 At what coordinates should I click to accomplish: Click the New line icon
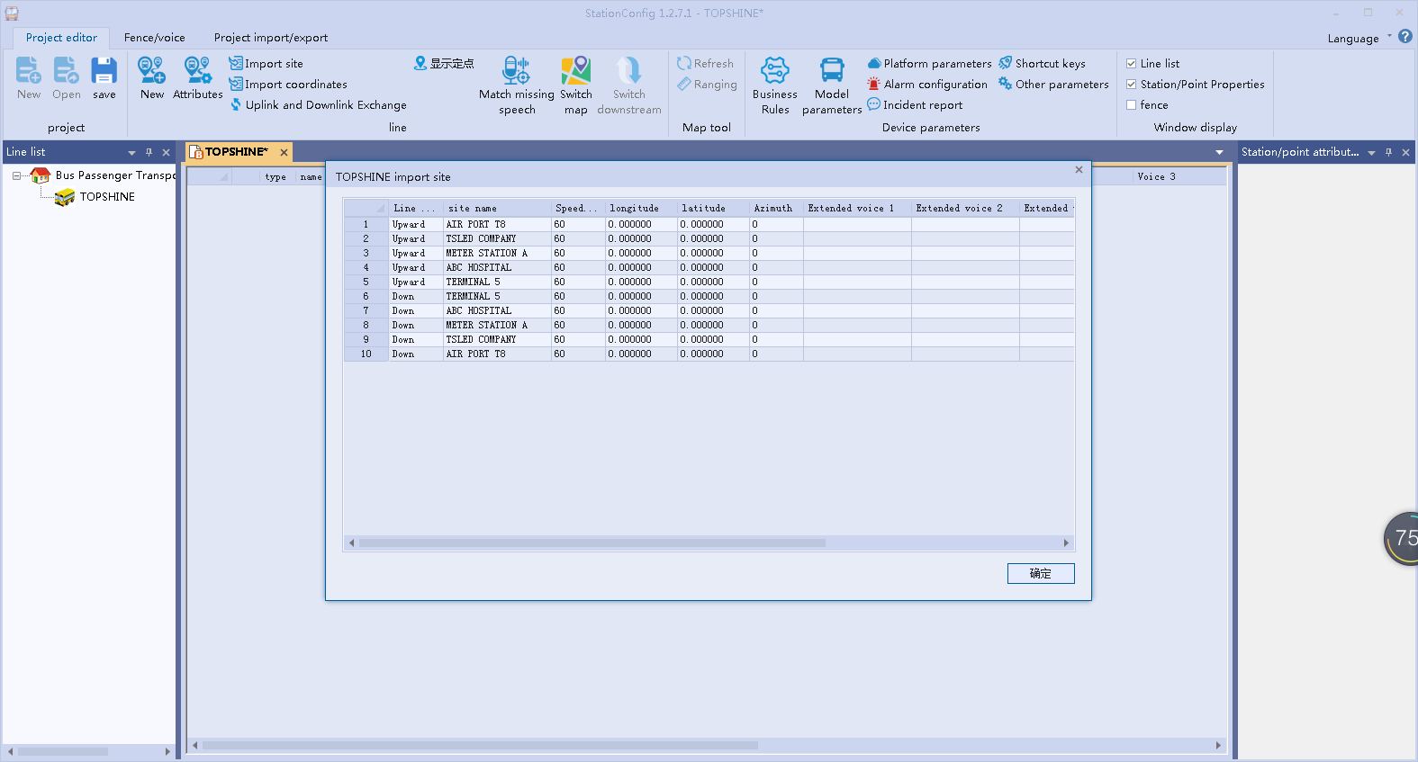(x=151, y=71)
